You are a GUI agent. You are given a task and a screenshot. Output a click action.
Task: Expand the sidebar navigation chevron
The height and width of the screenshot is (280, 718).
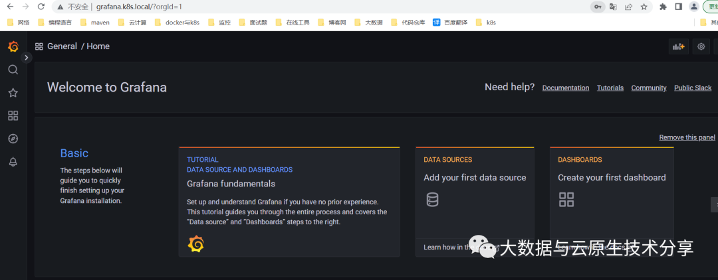pos(27,58)
